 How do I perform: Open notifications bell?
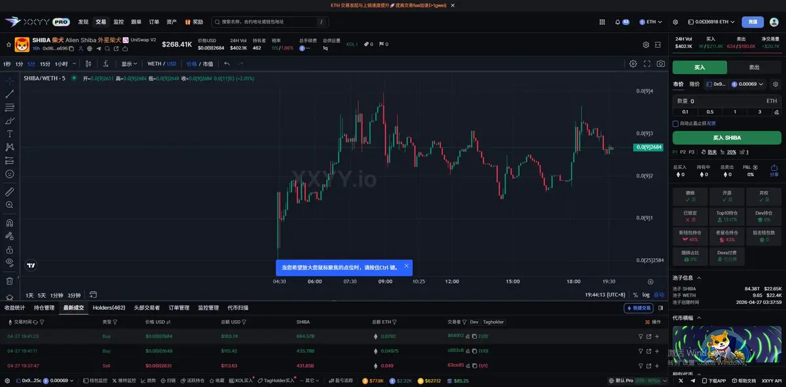click(x=617, y=22)
